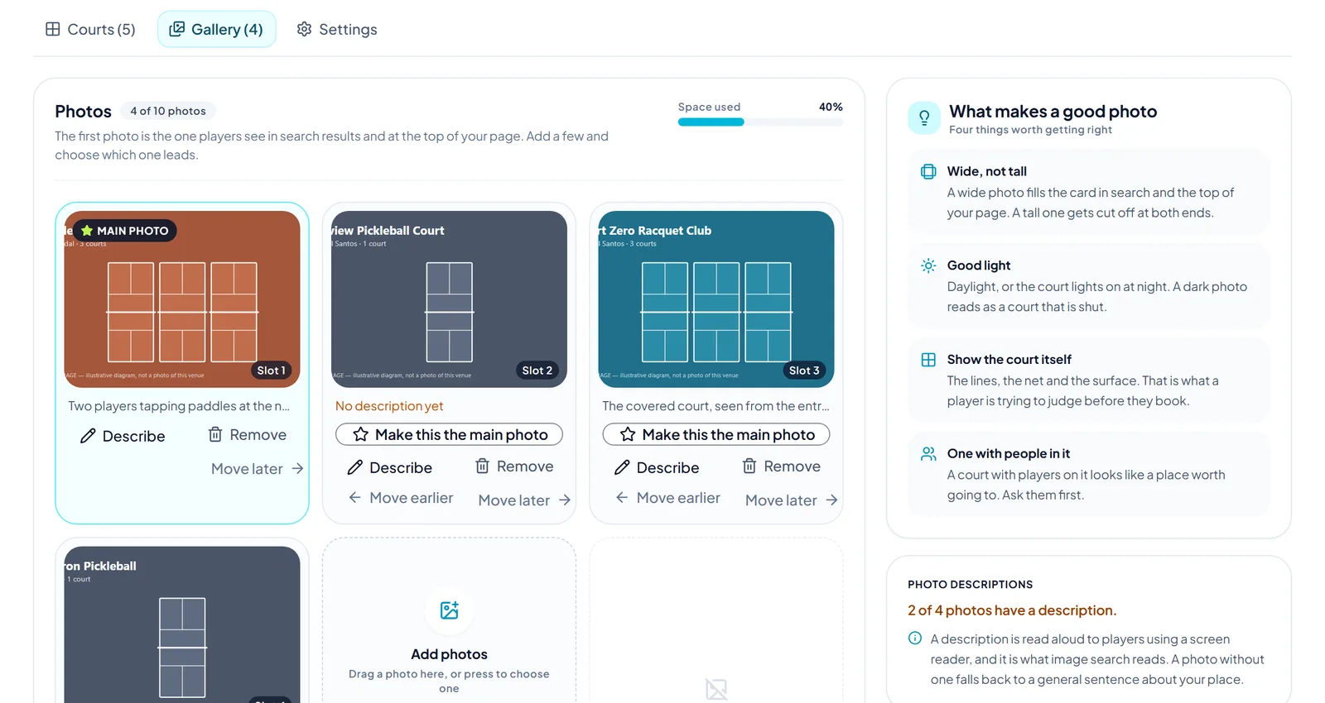Viewport: 1325px width, 703px height.
Task: Click the 'What makes a good photo' heading
Action: [x=1053, y=112]
